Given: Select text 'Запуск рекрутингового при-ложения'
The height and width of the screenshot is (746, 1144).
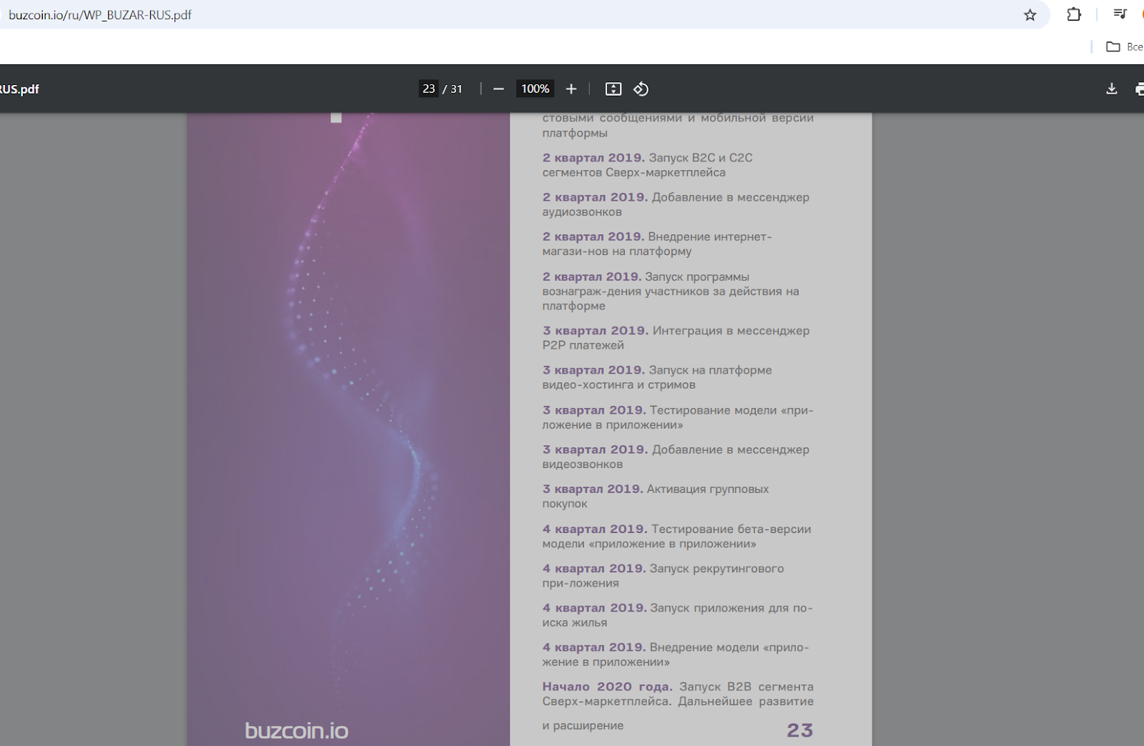Looking at the screenshot, I should point(663,575).
